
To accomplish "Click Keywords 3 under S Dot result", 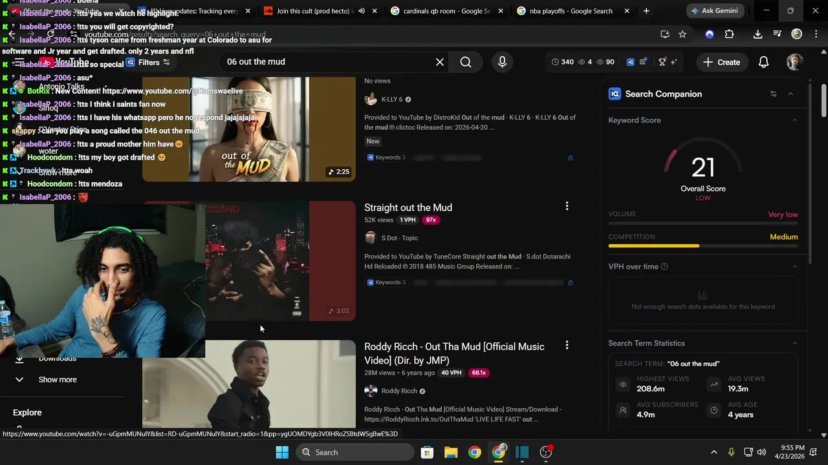I will pos(386,282).
